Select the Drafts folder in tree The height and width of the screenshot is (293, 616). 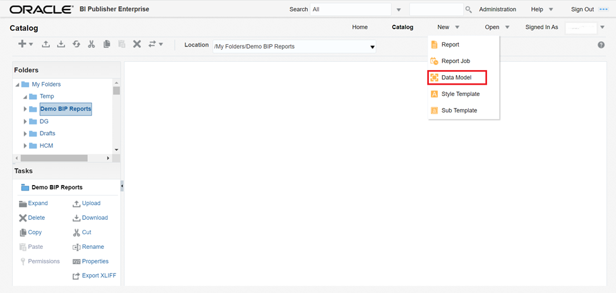pyautogui.click(x=47, y=133)
